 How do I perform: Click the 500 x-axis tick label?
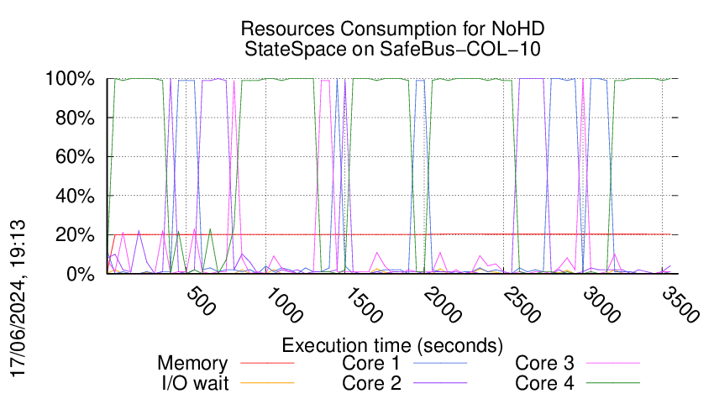[201, 301]
